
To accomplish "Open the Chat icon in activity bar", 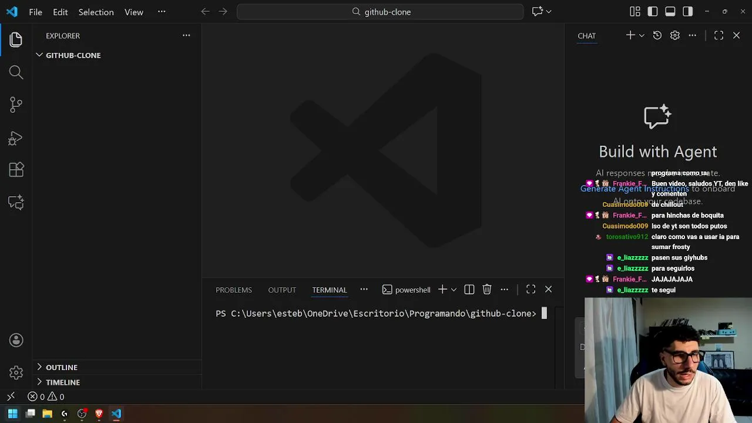I will (16, 202).
